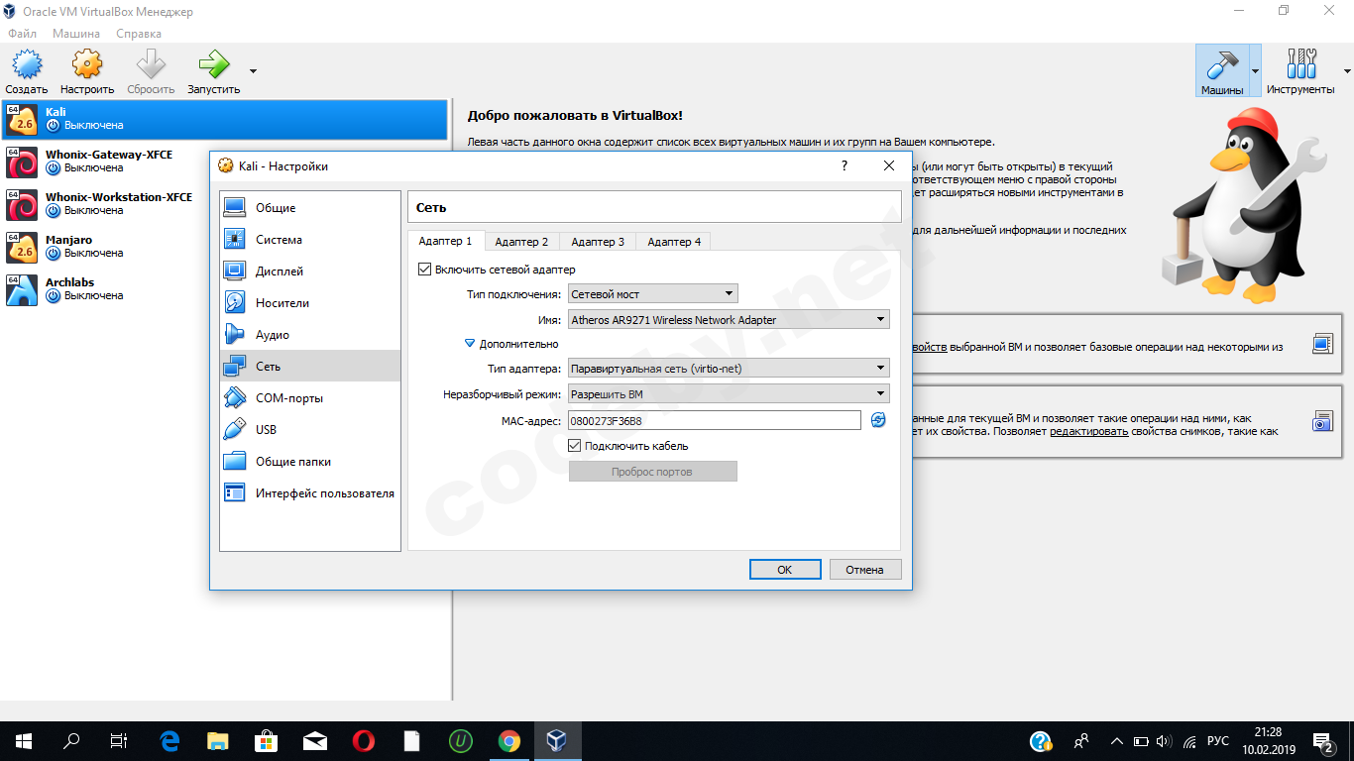Switch to the Адаптер 3 tab
Viewport: 1354px width, 761px height.
click(x=598, y=242)
